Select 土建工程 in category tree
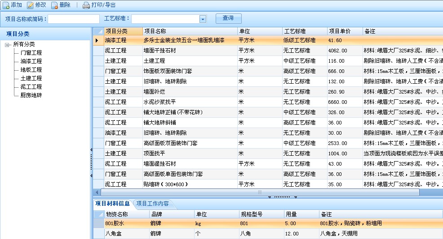This screenshot has width=443, height=239. 31,78
